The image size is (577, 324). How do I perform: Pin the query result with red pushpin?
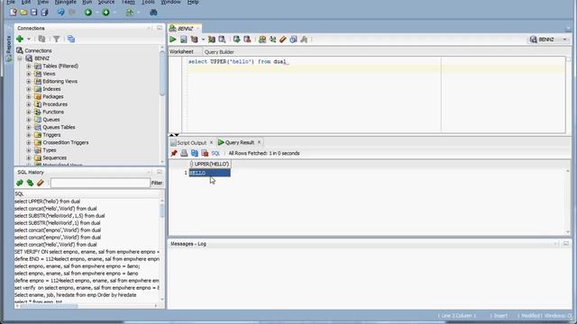(x=174, y=153)
